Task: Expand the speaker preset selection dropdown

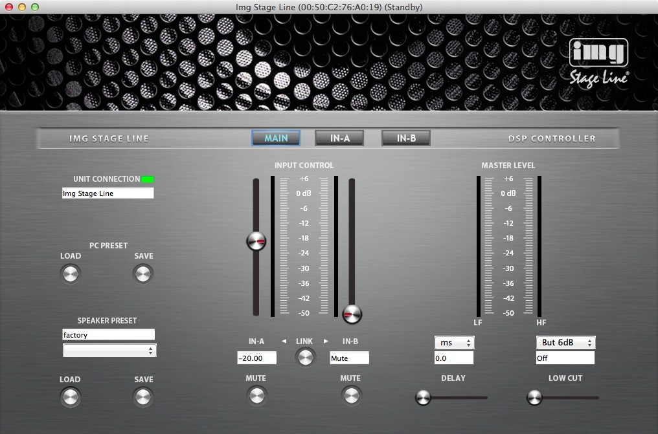Action: (109, 351)
